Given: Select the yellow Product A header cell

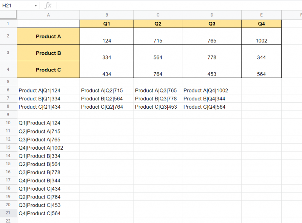Looking at the screenshot, I should pos(48,36).
